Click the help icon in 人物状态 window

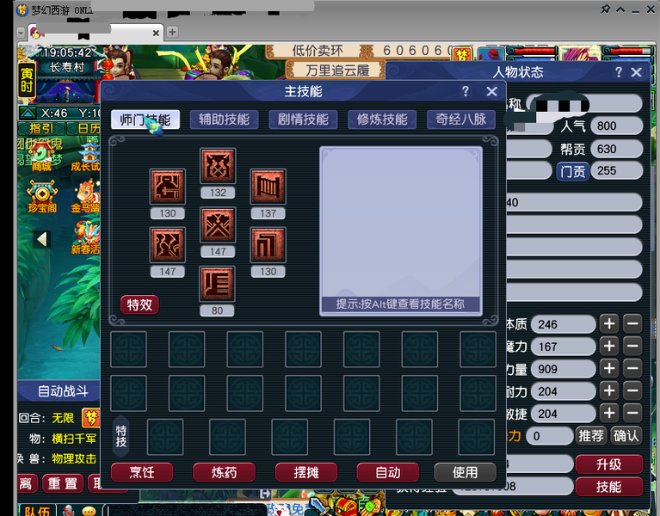coord(619,72)
